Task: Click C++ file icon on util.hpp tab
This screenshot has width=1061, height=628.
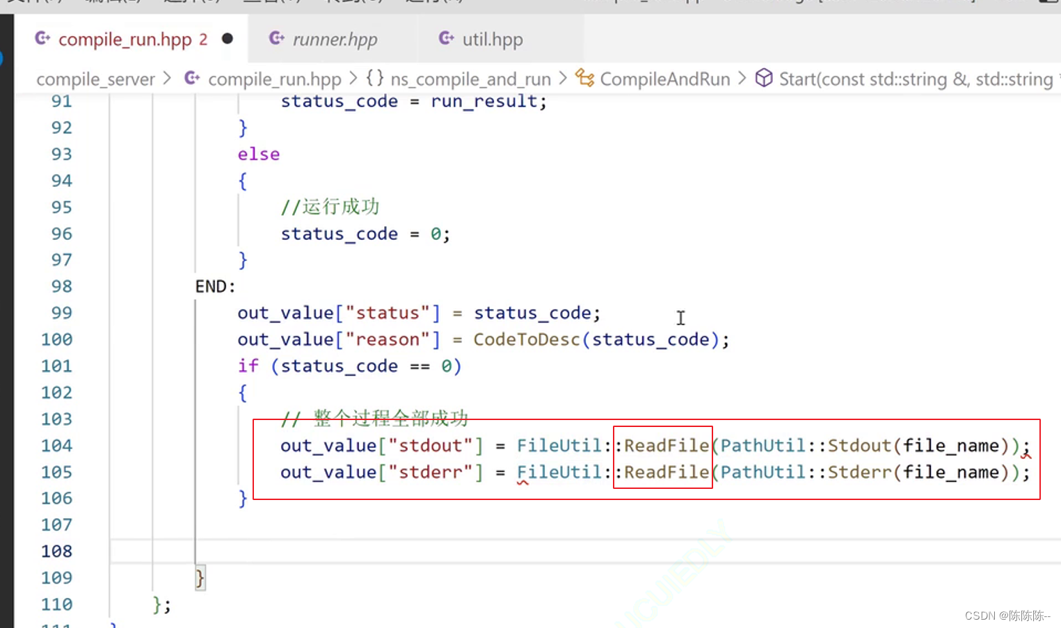Action: pos(447,38)
